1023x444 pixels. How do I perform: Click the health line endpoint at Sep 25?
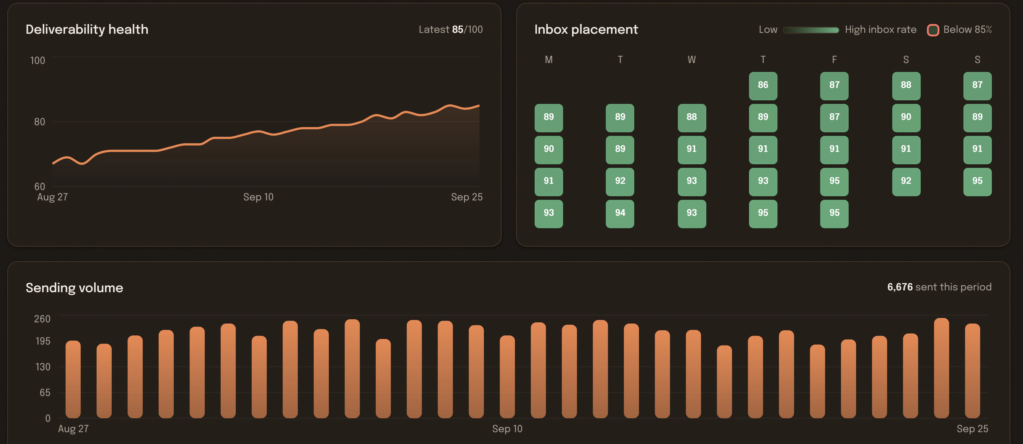[x=479, y=105]
